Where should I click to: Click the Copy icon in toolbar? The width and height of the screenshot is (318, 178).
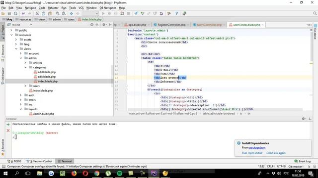coord(43,13)
